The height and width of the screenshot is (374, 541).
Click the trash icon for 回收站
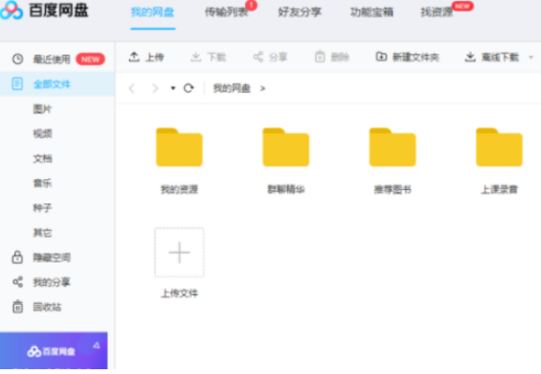[17, 307]
